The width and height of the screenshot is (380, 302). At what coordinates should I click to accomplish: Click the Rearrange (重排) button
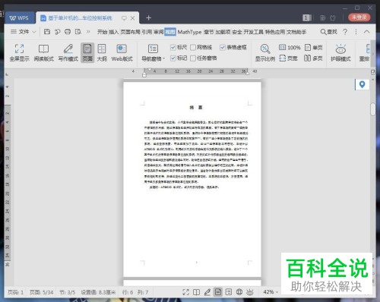point(365,52)
